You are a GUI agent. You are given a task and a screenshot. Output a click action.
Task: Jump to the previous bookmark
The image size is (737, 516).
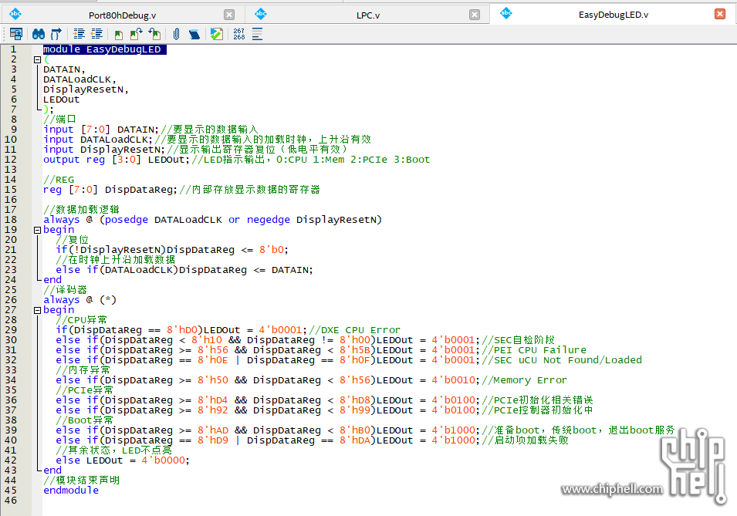pyautogui.click(x=154, y=34)
